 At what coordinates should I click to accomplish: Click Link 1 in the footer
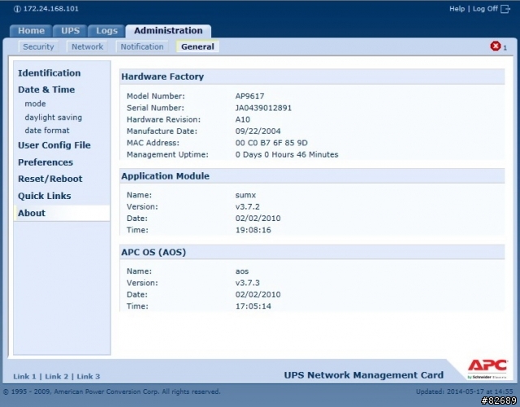[x=24, y=376]
